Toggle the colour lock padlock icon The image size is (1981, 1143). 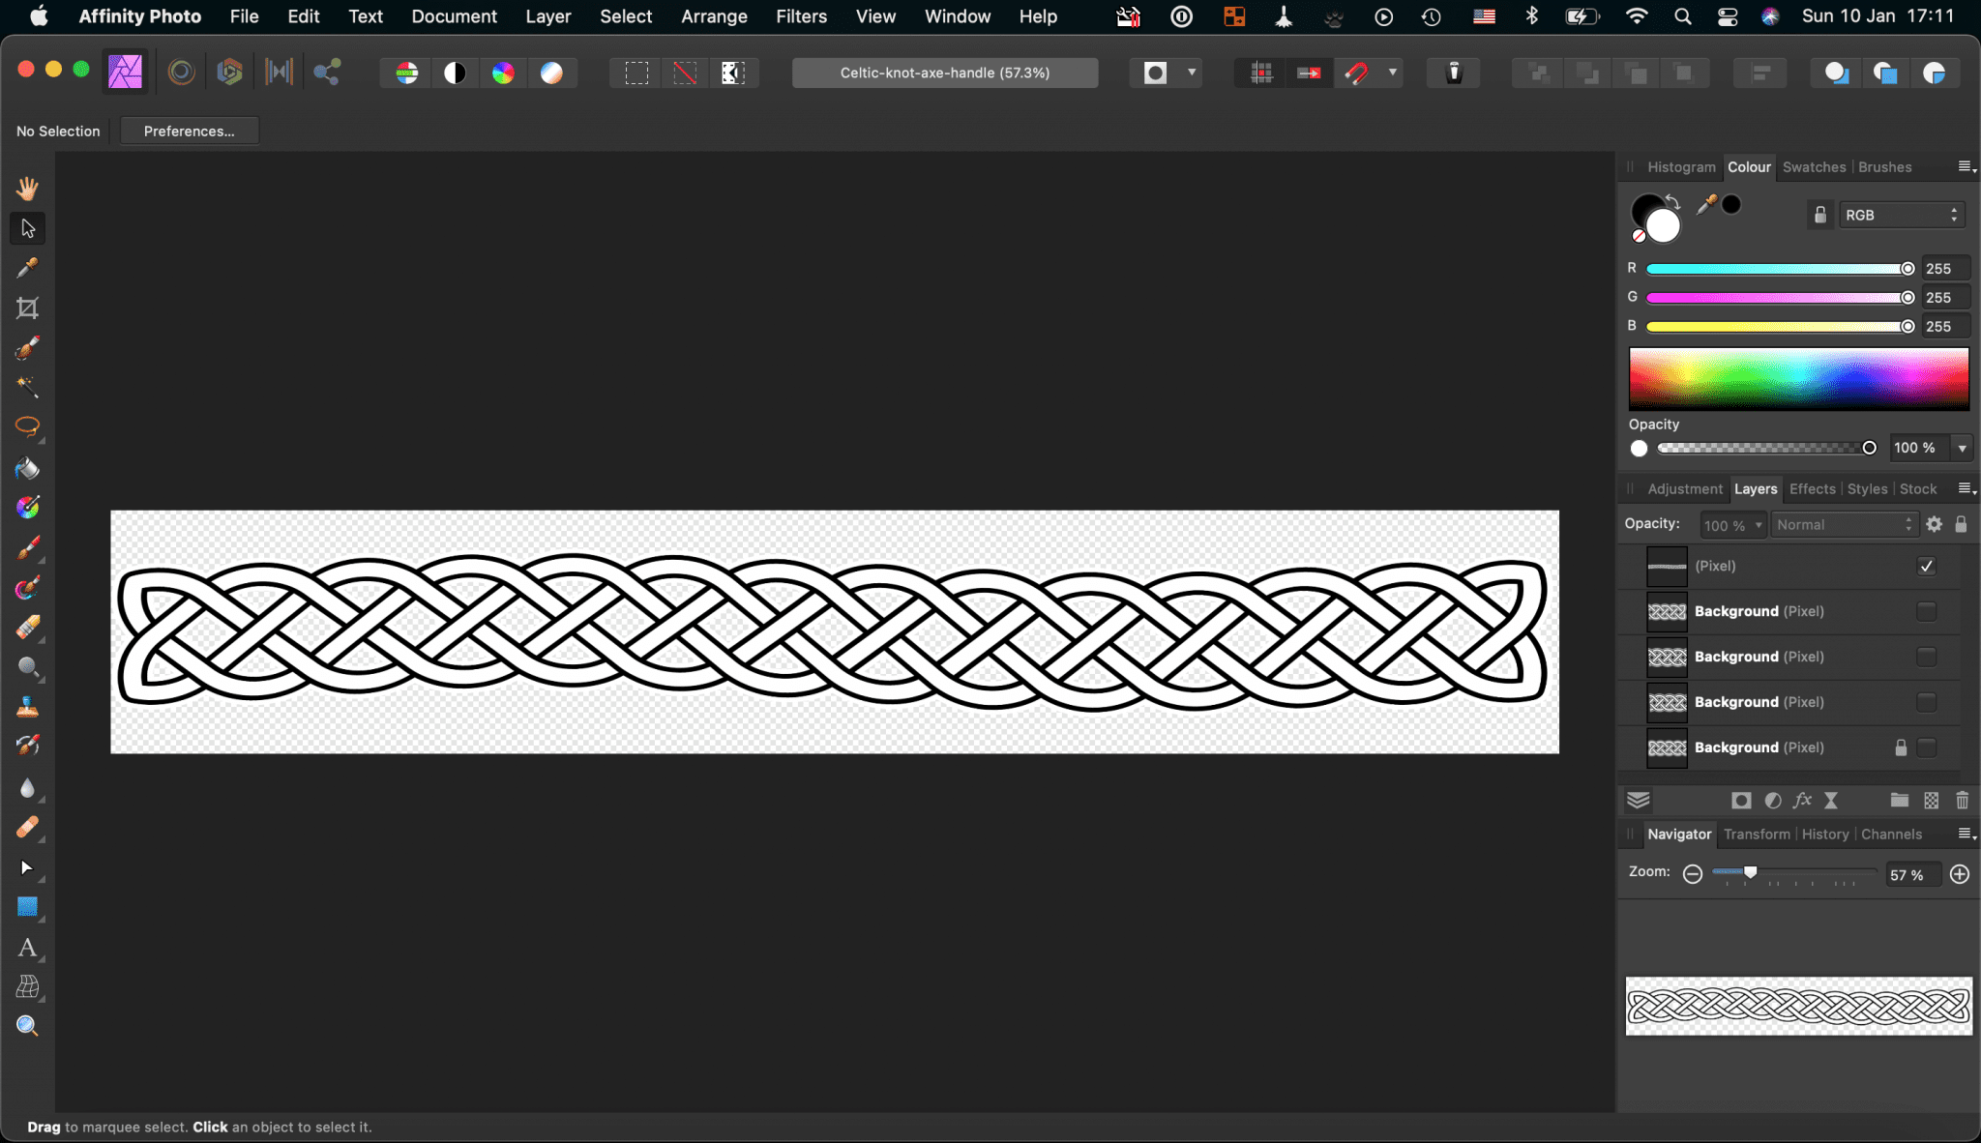tap(1819, 215)
